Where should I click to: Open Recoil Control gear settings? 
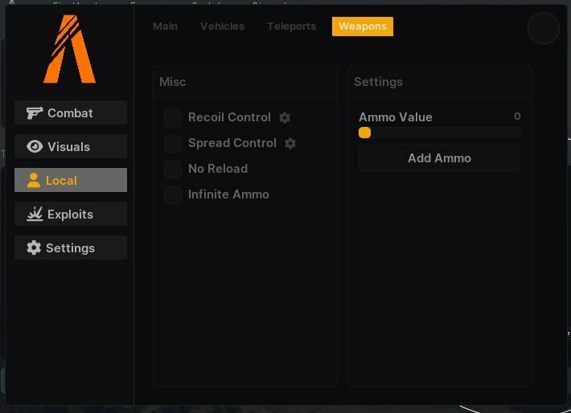pyautogui.click(x=285, y=117)
